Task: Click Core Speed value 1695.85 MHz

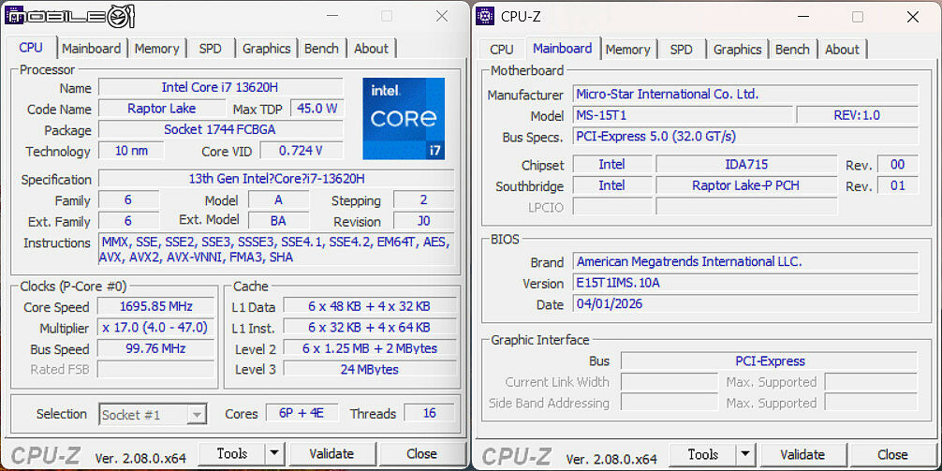Action: click(x=155, y=306)
